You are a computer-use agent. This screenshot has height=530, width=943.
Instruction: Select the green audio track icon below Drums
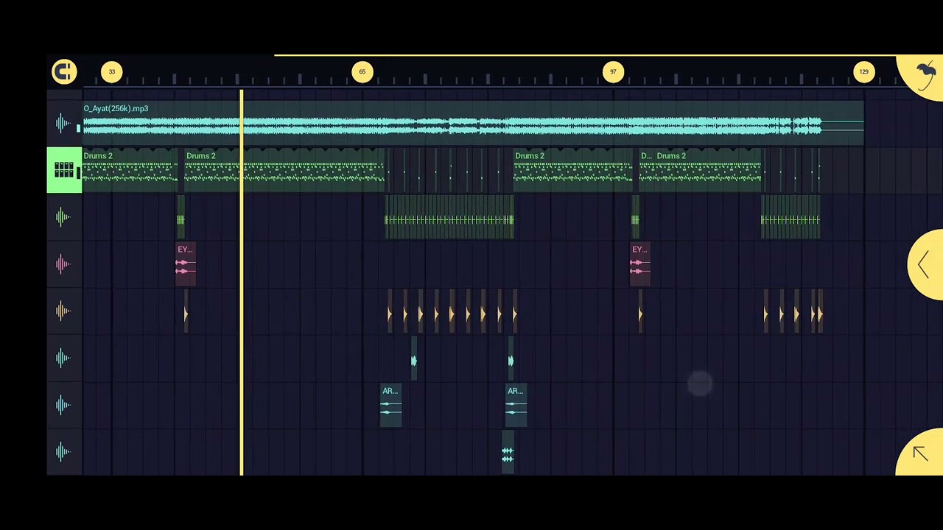(x=63, y=217)
